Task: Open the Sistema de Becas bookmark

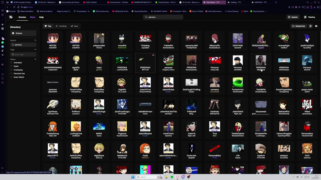Action: (x=44, y=11)
